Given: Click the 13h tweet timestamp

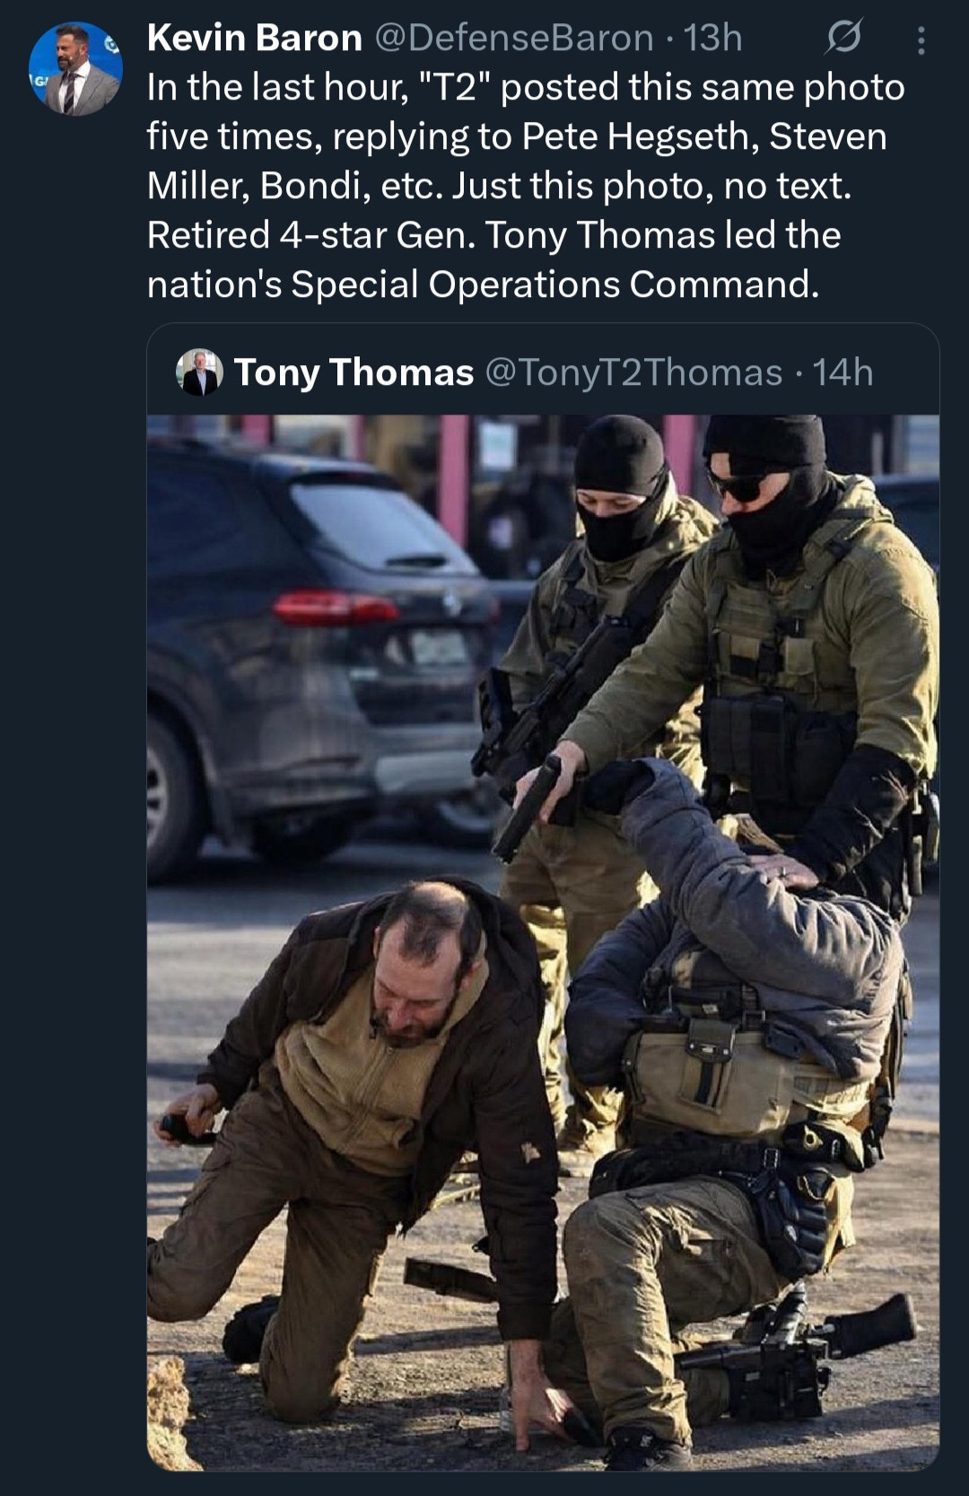Looking at the screenshot, I should (x=712, y=38).
